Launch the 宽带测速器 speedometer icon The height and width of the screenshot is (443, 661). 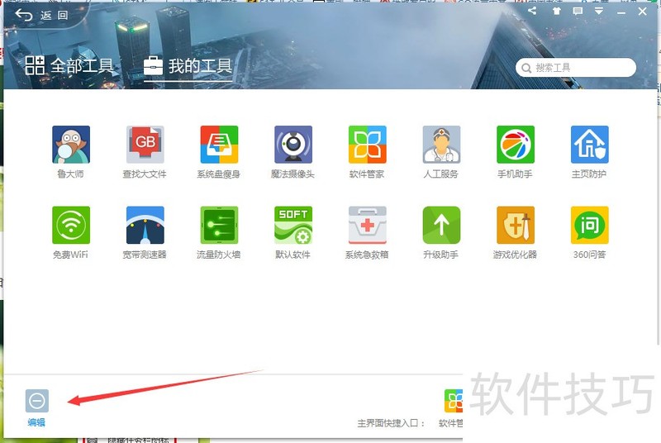(x=145, y=225)
